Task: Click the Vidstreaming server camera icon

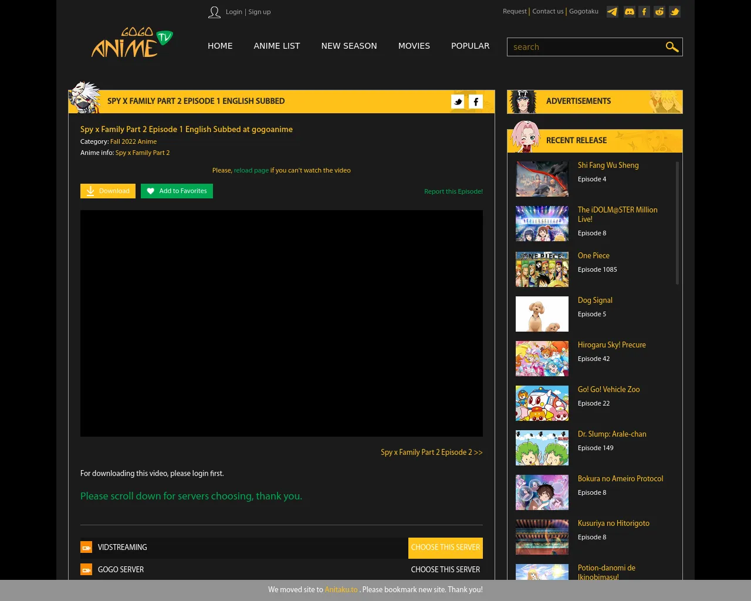Action: click(86, 548)
